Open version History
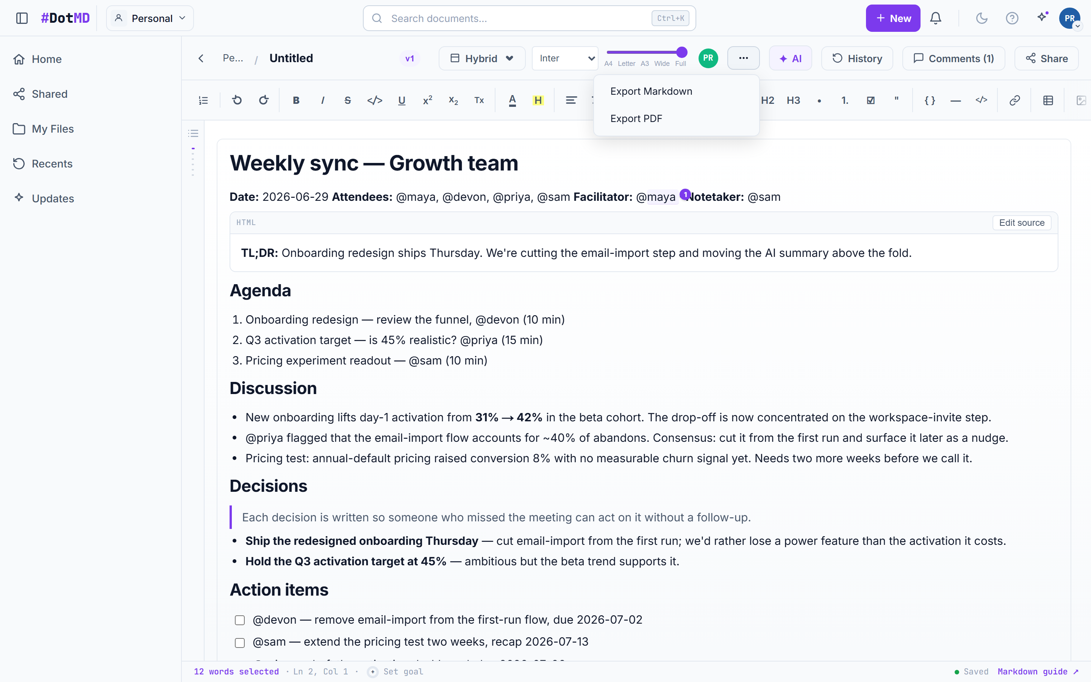 (857, 58)
